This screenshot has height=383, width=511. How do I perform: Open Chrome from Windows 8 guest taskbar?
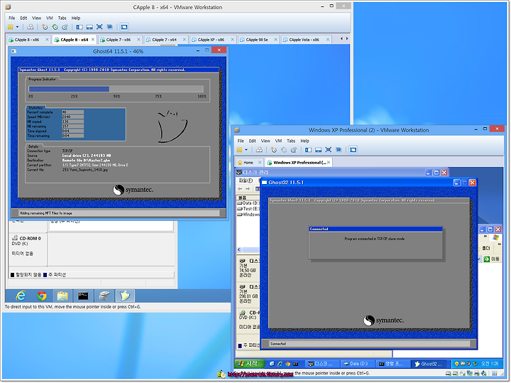(x=42, y=296)
